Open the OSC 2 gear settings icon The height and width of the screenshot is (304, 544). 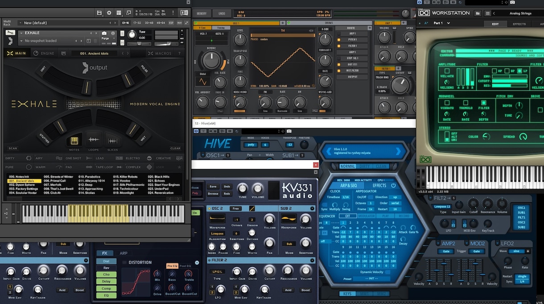(x=312, y=208)
